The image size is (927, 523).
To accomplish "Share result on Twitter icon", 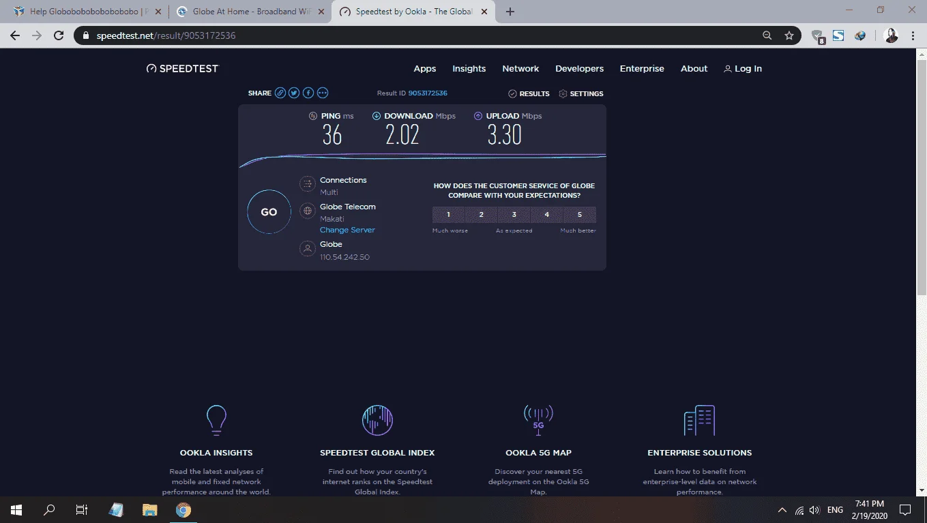I will [294, 93].
